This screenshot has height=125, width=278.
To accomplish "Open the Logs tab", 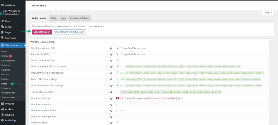I will point(63,18).
